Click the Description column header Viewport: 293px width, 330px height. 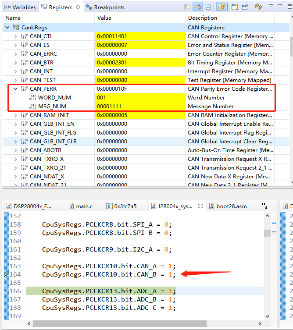230,18
